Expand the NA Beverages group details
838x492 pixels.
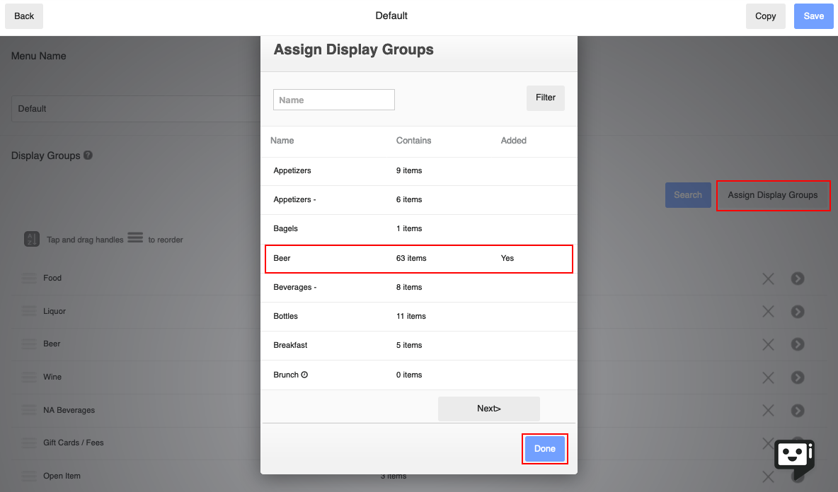(x=798, y=410)
